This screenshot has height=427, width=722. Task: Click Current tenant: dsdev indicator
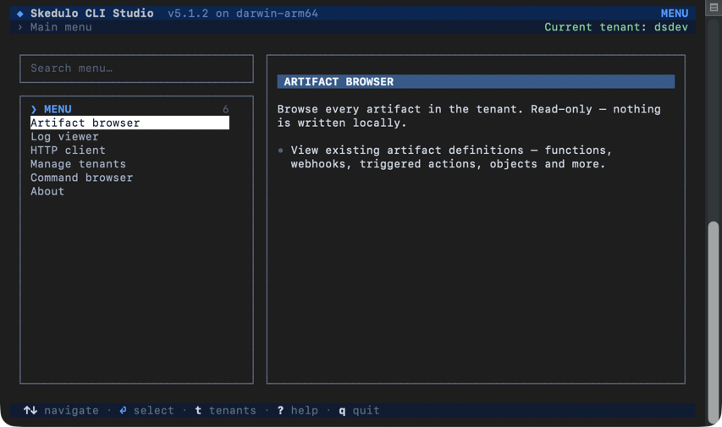[x=616, y=27]
